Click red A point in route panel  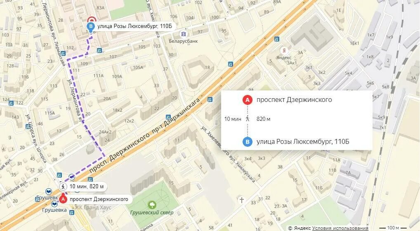(248, 100)
